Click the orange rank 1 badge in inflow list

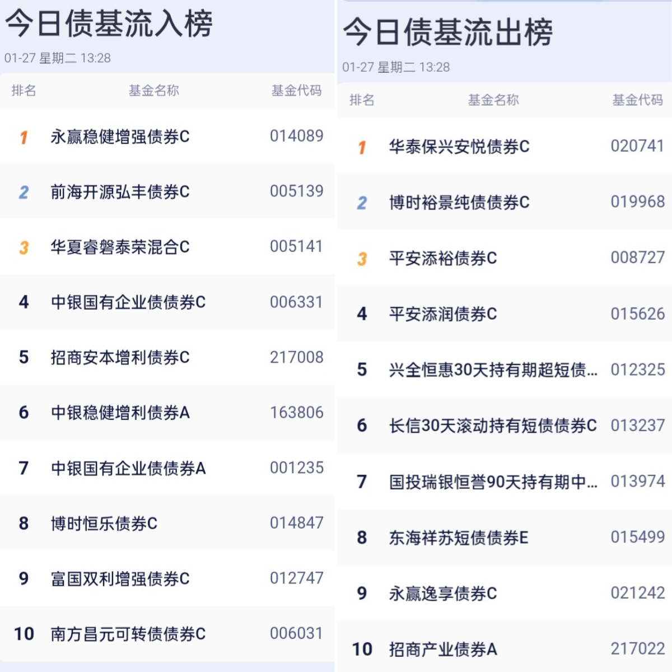coord(24,137)
